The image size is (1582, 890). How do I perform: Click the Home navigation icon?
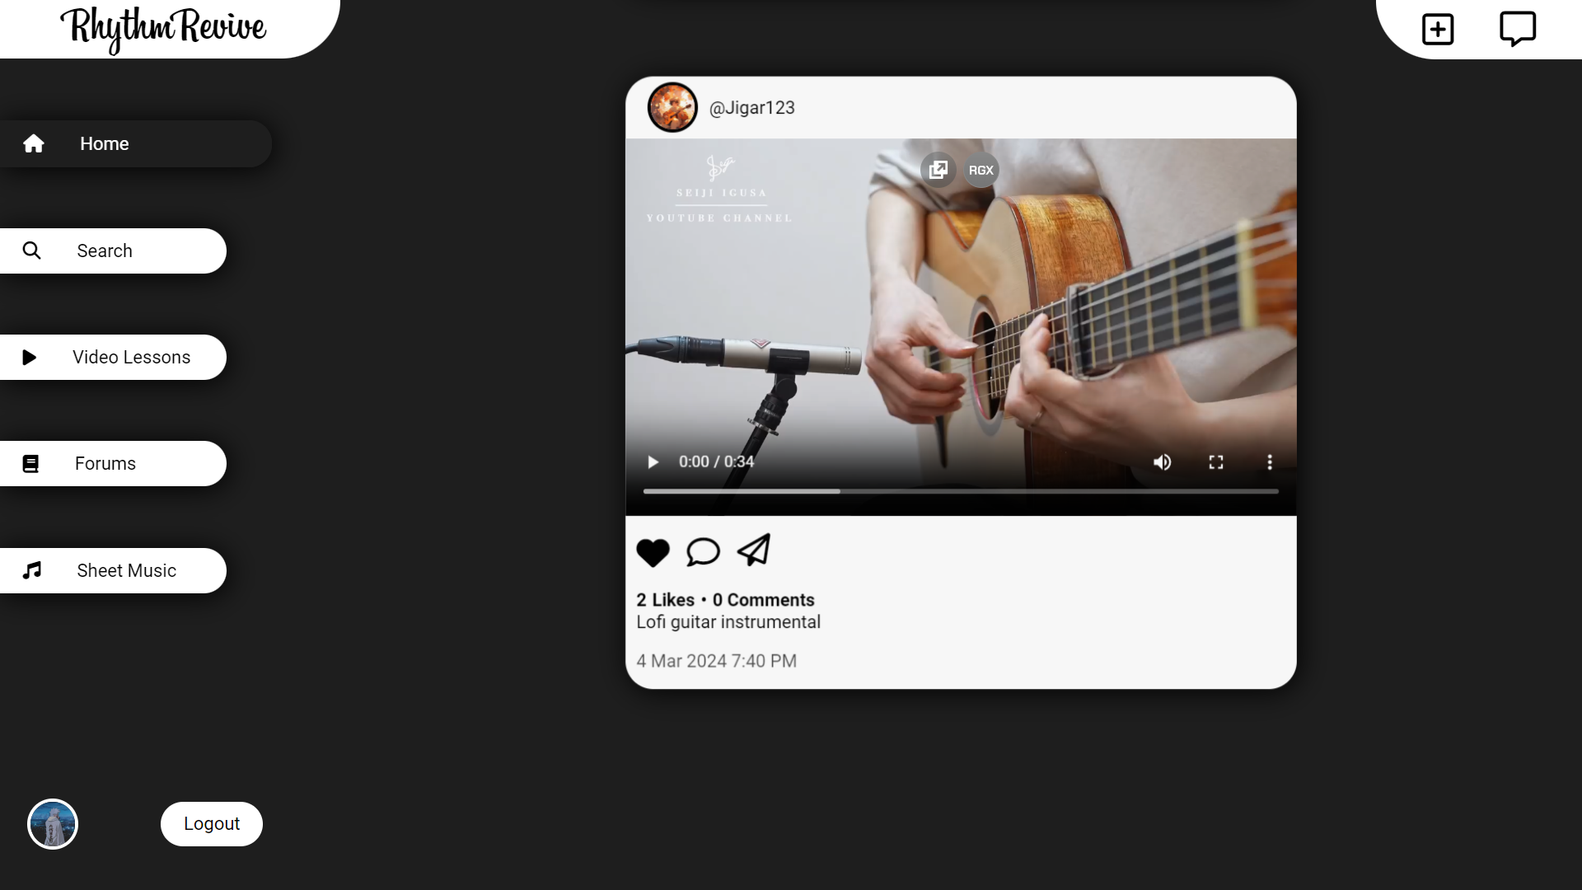(x=33, y=143)
